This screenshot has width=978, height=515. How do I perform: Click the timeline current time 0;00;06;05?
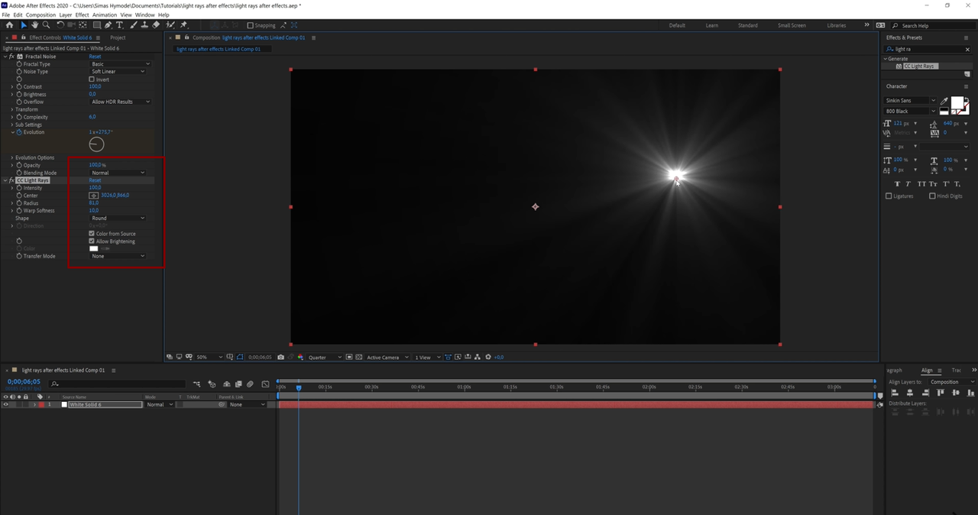(24, 381)
